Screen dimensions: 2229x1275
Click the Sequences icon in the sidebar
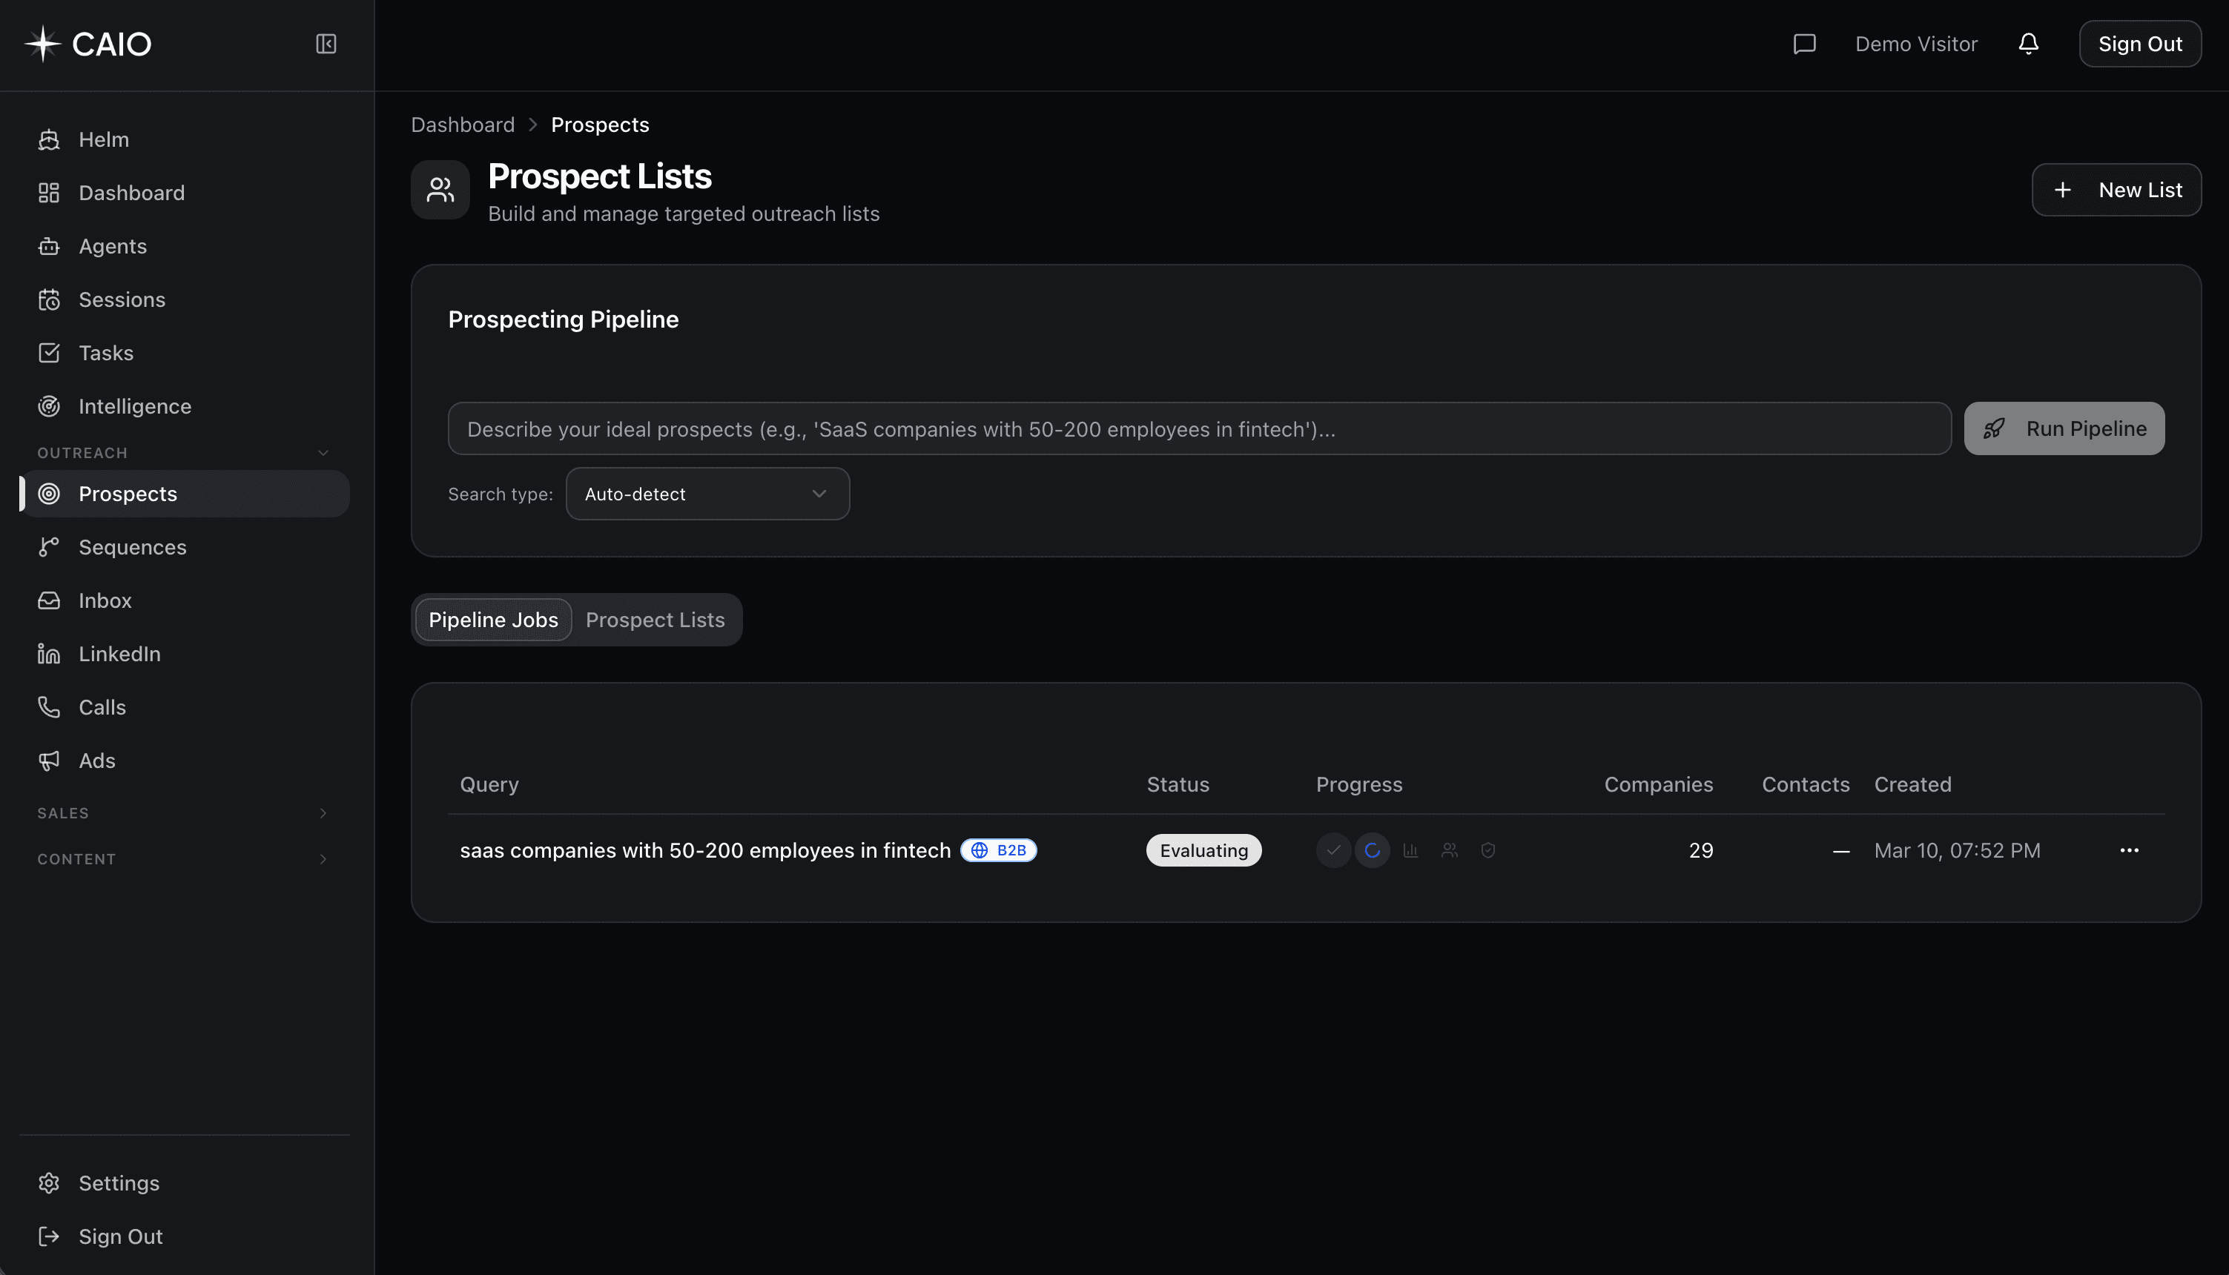[x=49, y=546]
